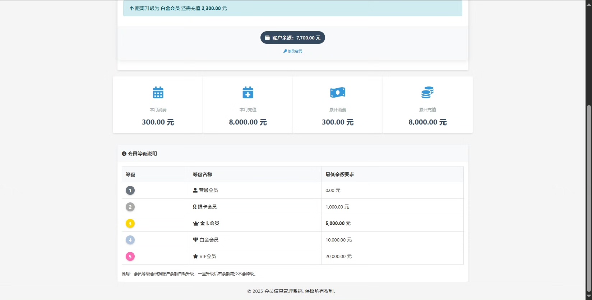This screenshot has width=592, height=300.
Task: Click the info icon beside 会员等级说明
Action: pyautogui.click(x=124, y=154)
